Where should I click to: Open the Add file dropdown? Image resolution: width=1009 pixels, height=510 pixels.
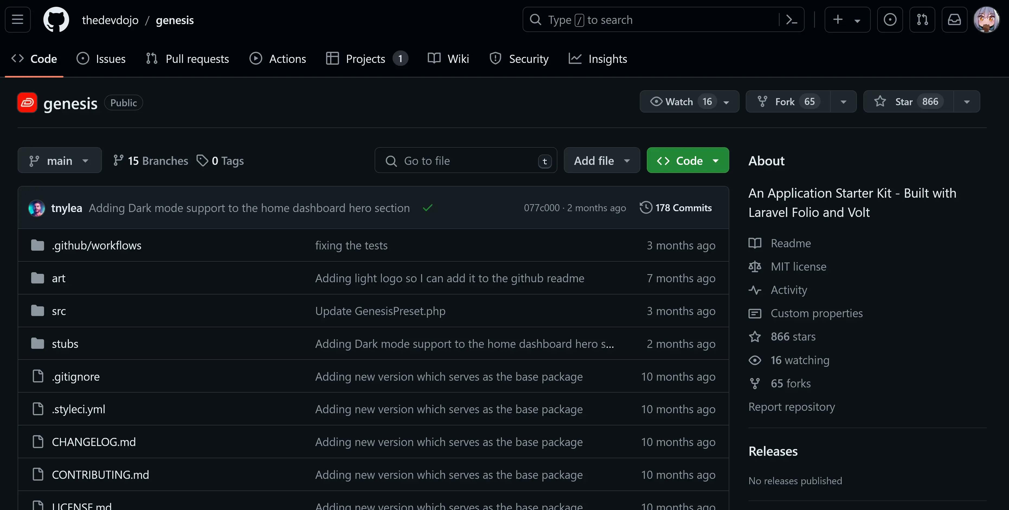[602, 160]
